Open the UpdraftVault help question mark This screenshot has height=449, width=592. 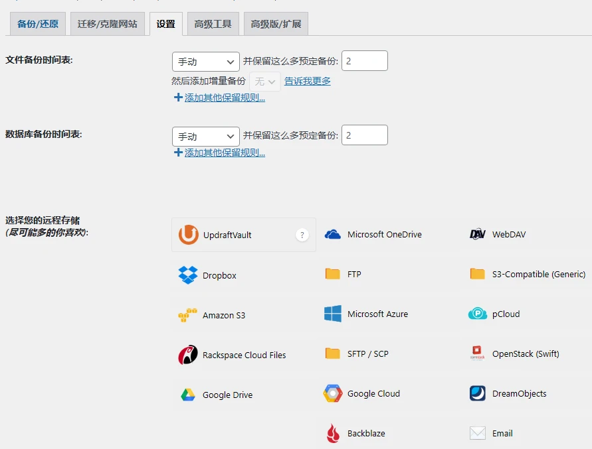pos(302,234)
